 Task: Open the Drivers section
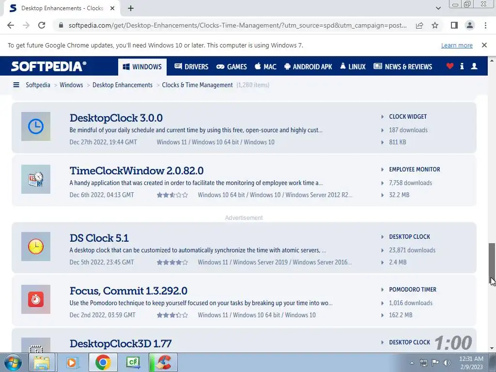(x=191, y=67)
